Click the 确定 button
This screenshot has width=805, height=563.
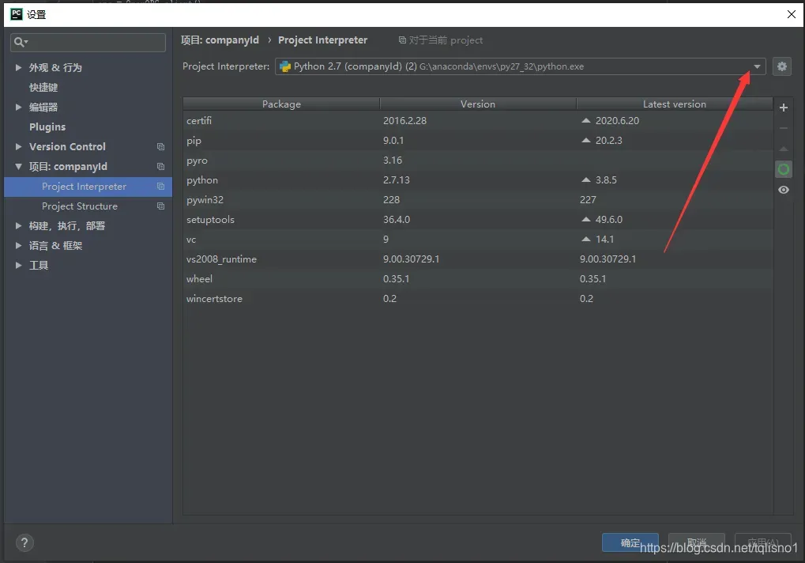tap(630, 543)
